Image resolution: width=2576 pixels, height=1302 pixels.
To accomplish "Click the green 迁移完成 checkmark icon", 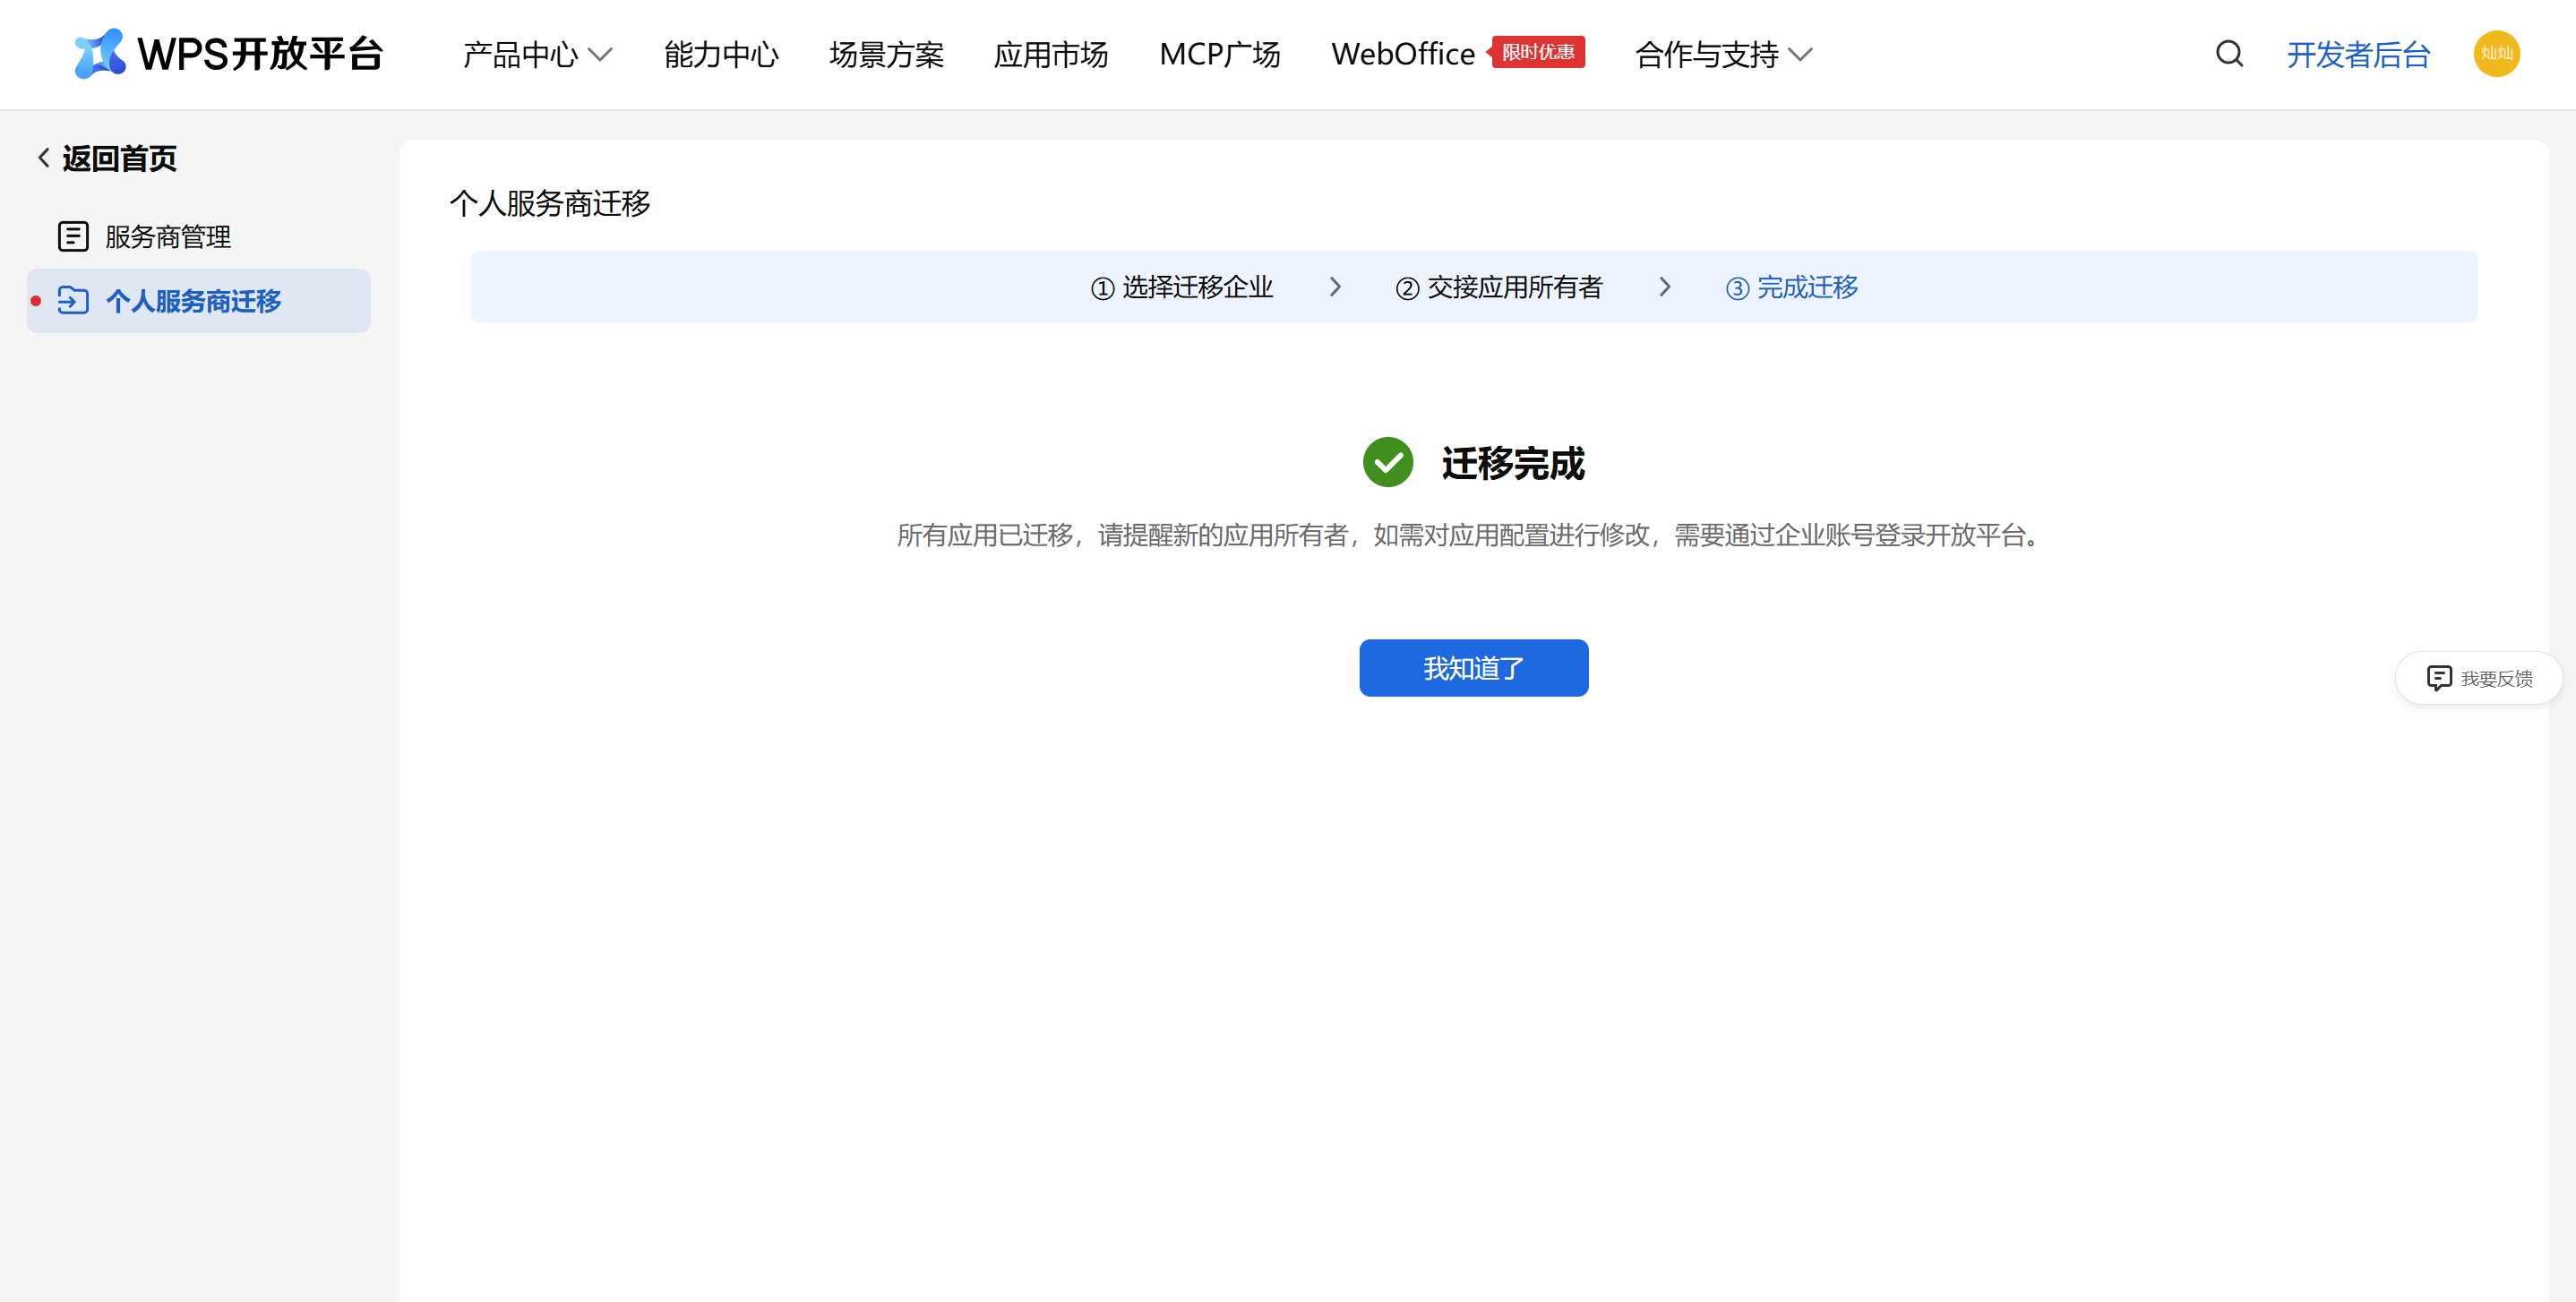I will (1388, 462).
